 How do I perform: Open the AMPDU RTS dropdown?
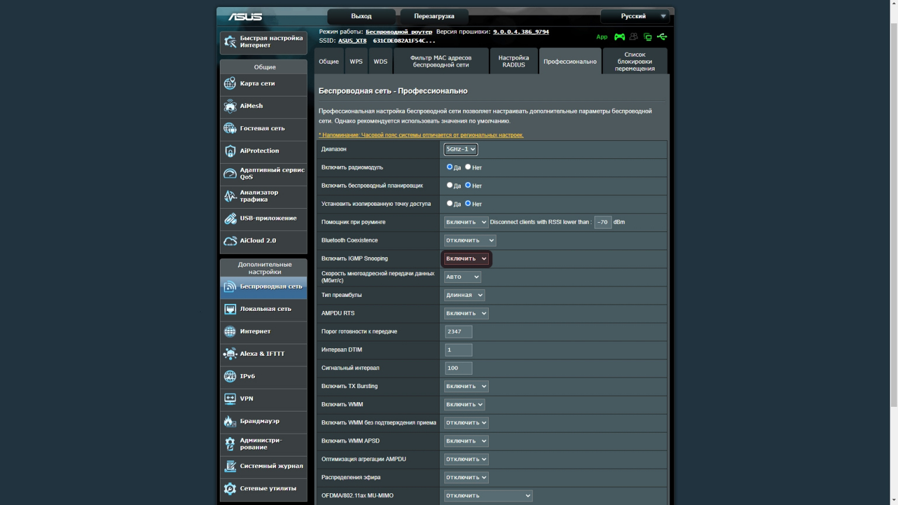pyautogui.click(x=466, y=313)
